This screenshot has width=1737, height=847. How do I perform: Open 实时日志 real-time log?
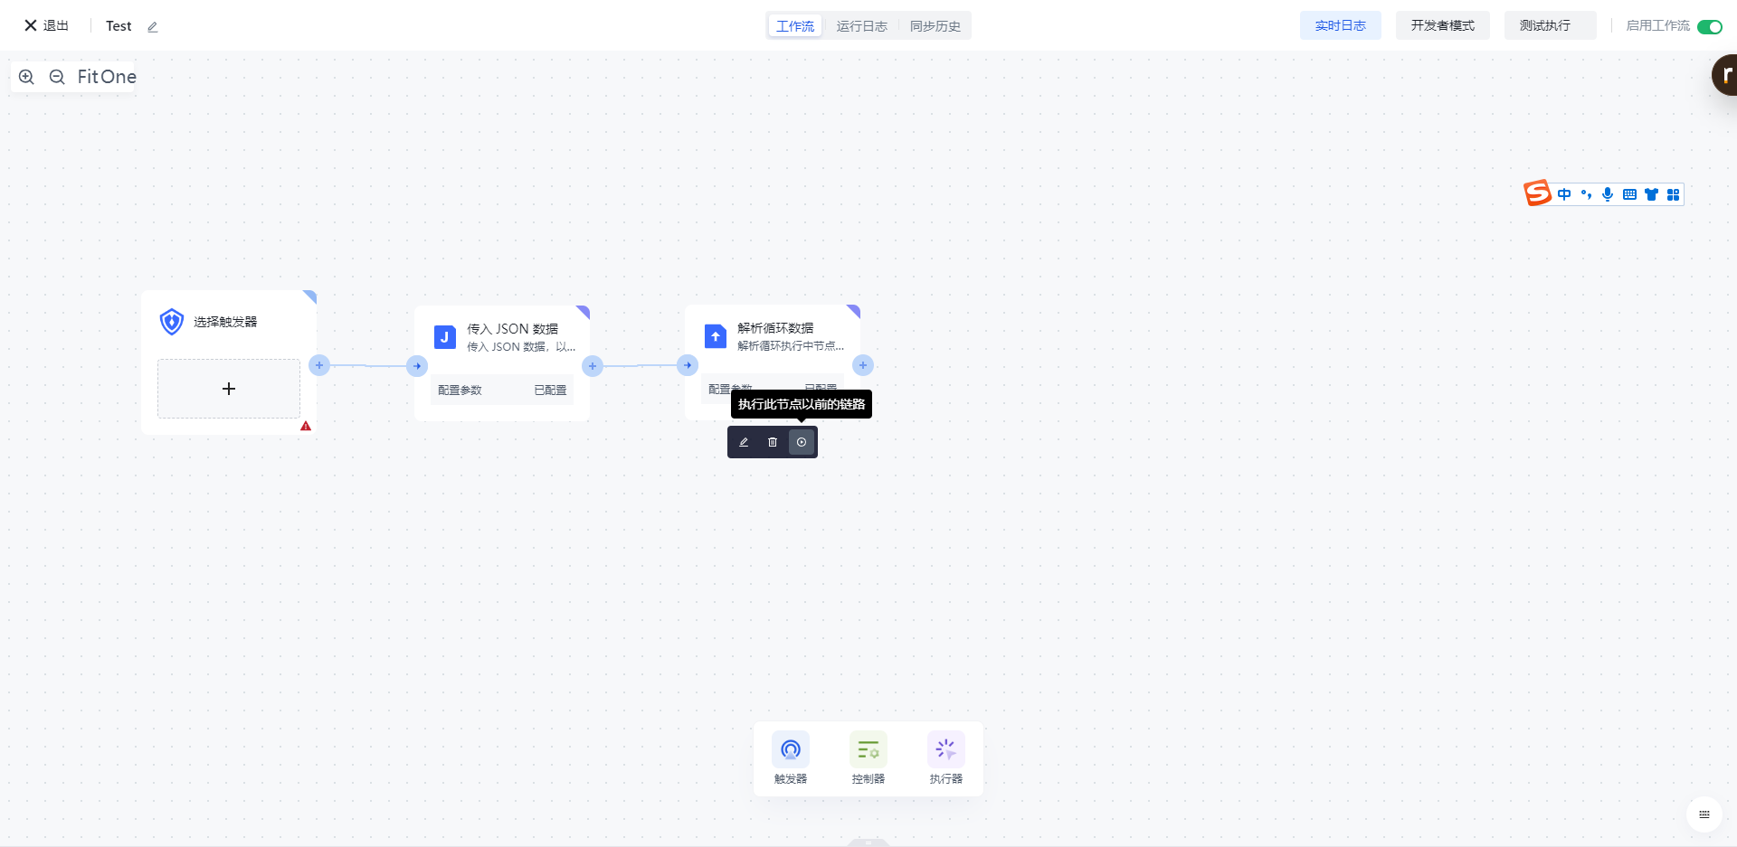[x=1340, y=25]
